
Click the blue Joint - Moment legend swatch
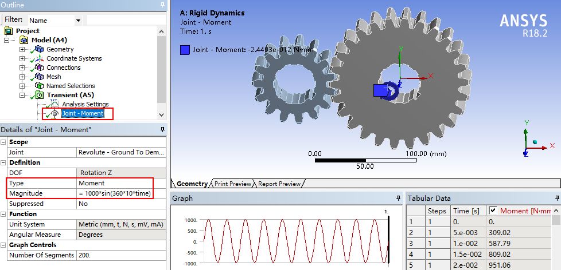pyautogui.click(x=185, y=50)
